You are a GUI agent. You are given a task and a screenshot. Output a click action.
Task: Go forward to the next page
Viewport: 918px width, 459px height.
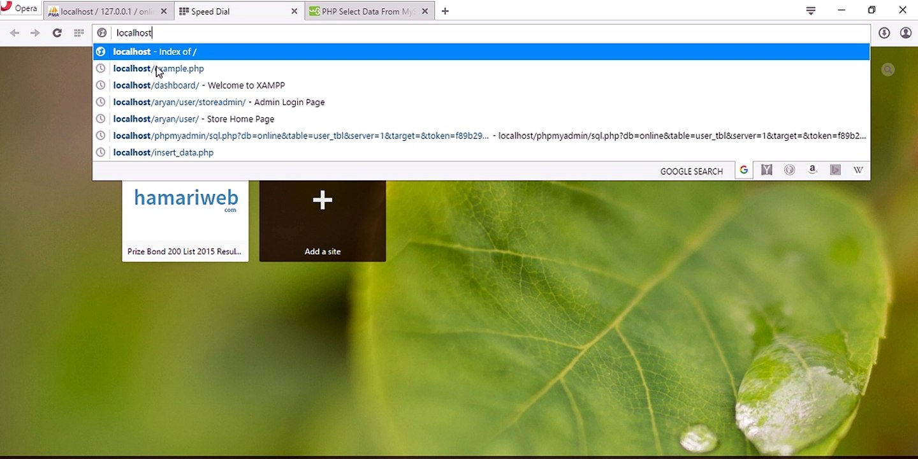click(x=35, y=33)
